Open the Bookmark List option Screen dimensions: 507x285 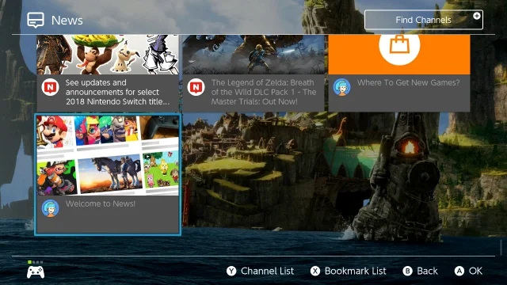point(356,271)
